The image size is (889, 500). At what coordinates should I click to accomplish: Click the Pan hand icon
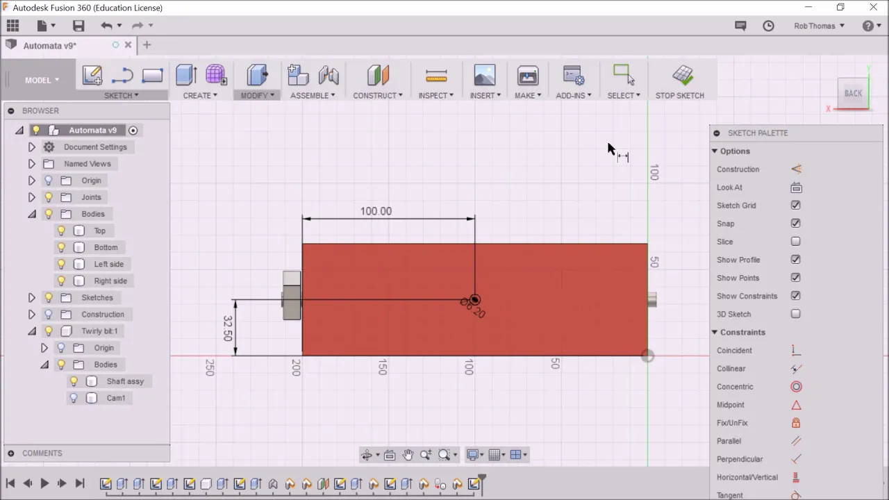pos(408,455)
